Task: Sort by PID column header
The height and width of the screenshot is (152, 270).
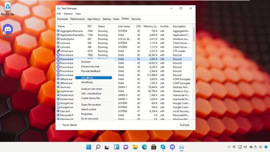Action: (91, 26)
